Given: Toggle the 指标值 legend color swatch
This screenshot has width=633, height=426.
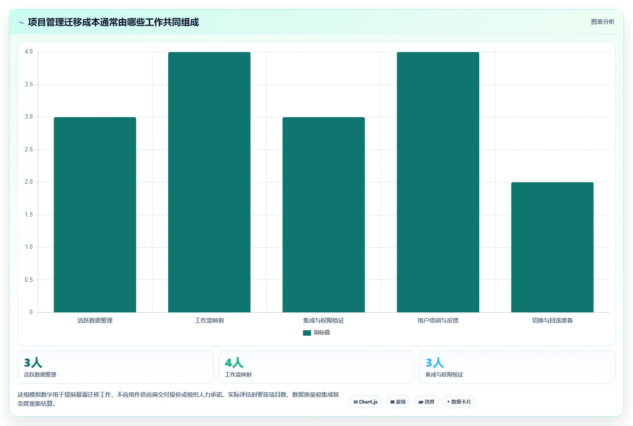Looking at the screenshot, I should point(307,333).
